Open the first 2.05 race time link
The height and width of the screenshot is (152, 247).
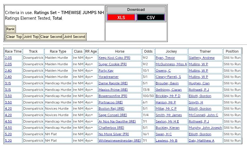pos(8,58)
